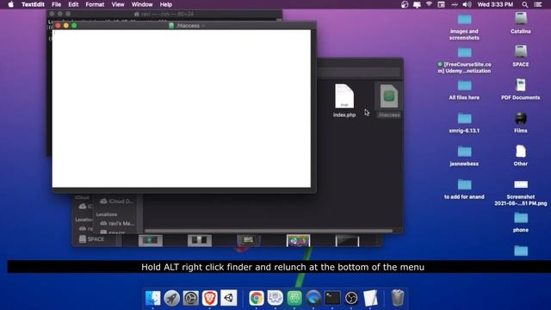551x310 pixels.
Task: Open the Help menu
Action: click(166, 4)
